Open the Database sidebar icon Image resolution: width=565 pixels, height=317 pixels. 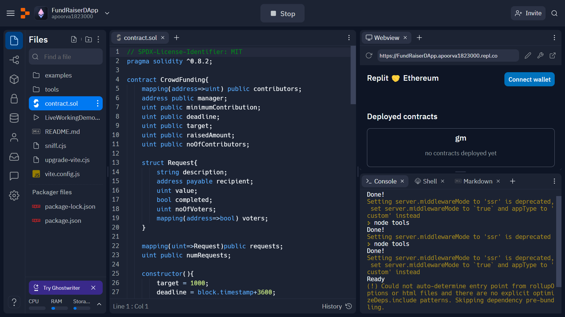click(x=14, y=118)
